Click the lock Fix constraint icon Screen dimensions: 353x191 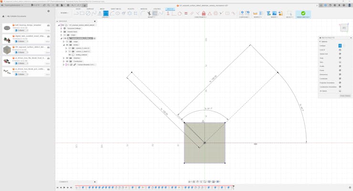tap(204, 13)
